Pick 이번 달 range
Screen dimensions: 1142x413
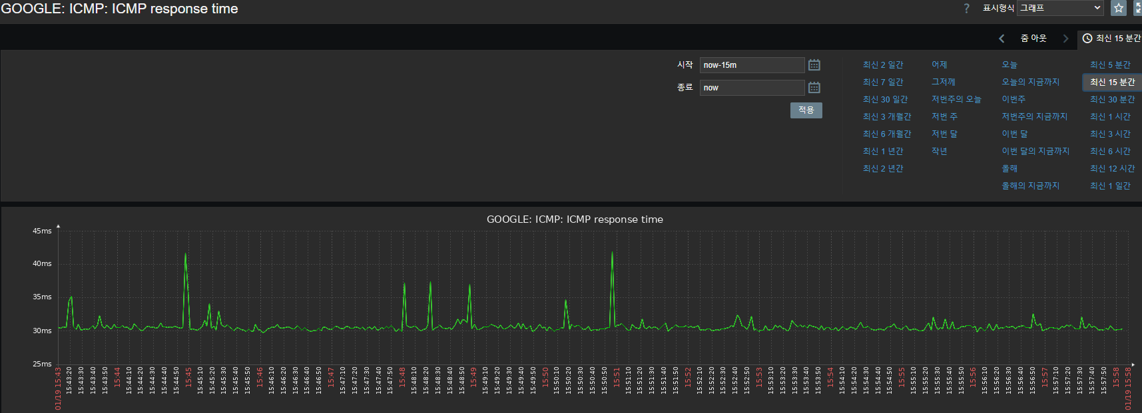click(1015, 134)
